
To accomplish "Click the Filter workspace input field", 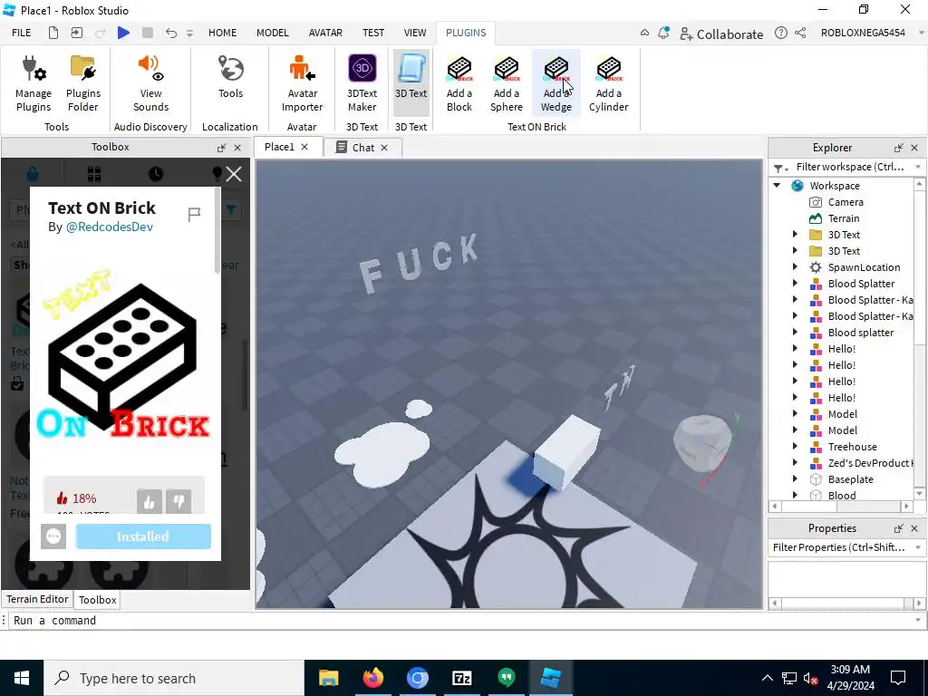I will 849,167.
